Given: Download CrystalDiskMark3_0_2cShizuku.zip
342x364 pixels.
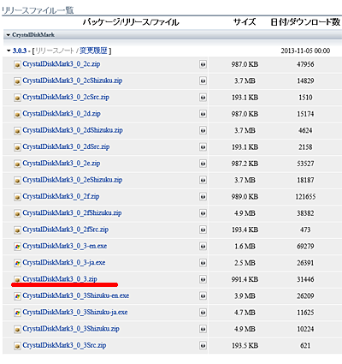Looking at the screenshot, I should coord(73,81).
